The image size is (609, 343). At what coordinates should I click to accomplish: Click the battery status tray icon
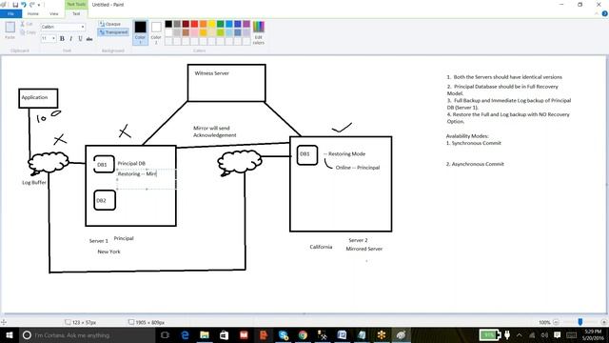tap(490, 334)
